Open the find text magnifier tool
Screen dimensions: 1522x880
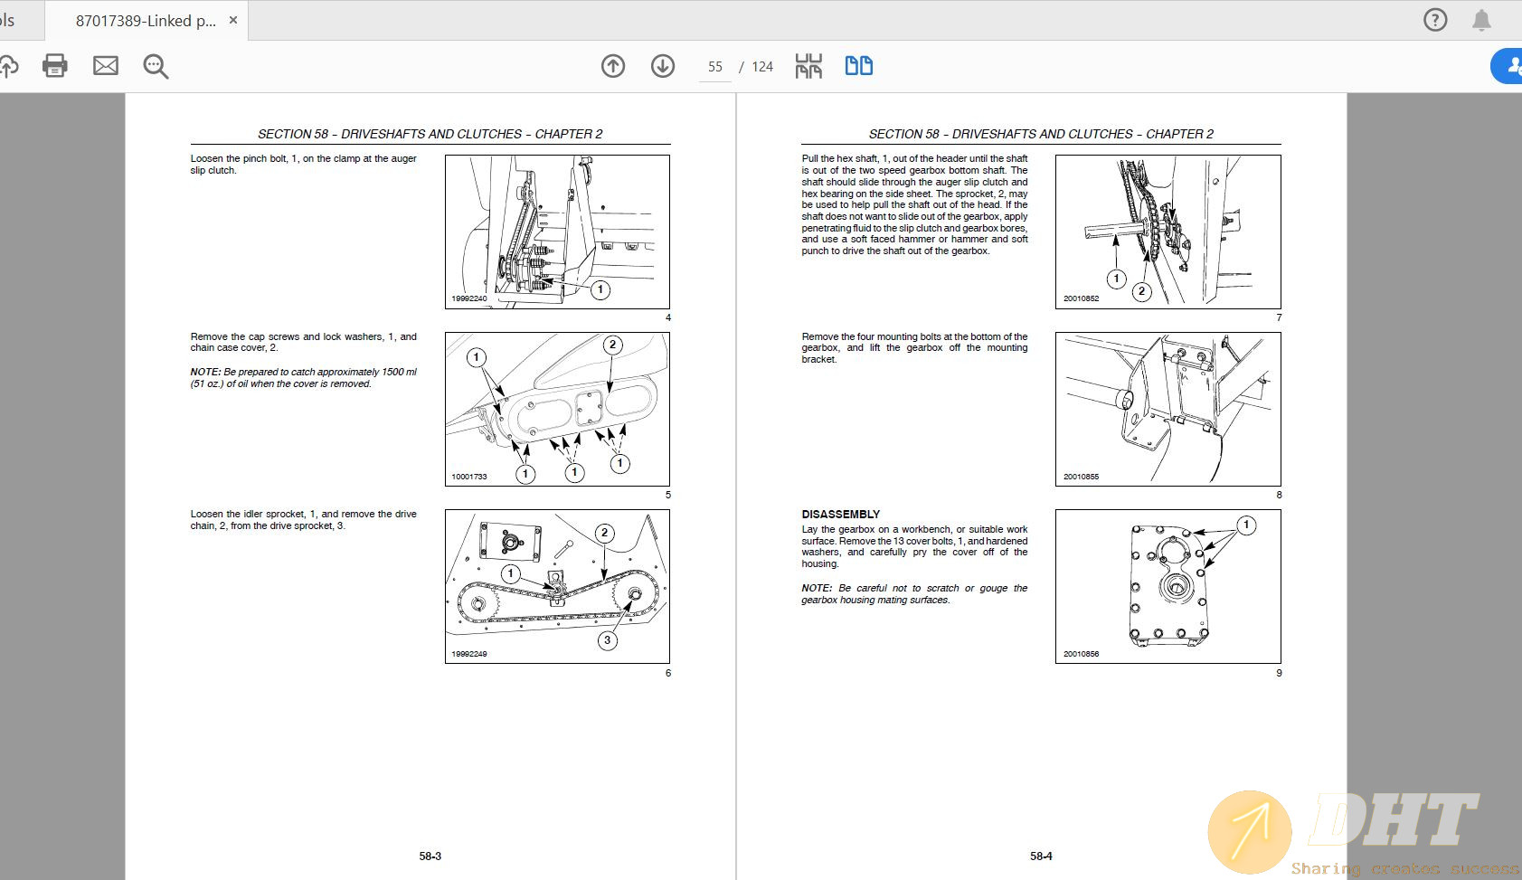pos(156,66)
